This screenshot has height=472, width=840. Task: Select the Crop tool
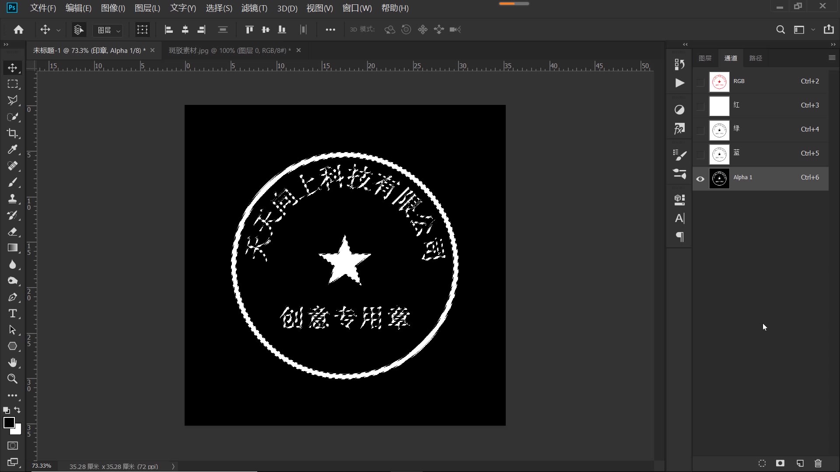(x=13, y=133)
